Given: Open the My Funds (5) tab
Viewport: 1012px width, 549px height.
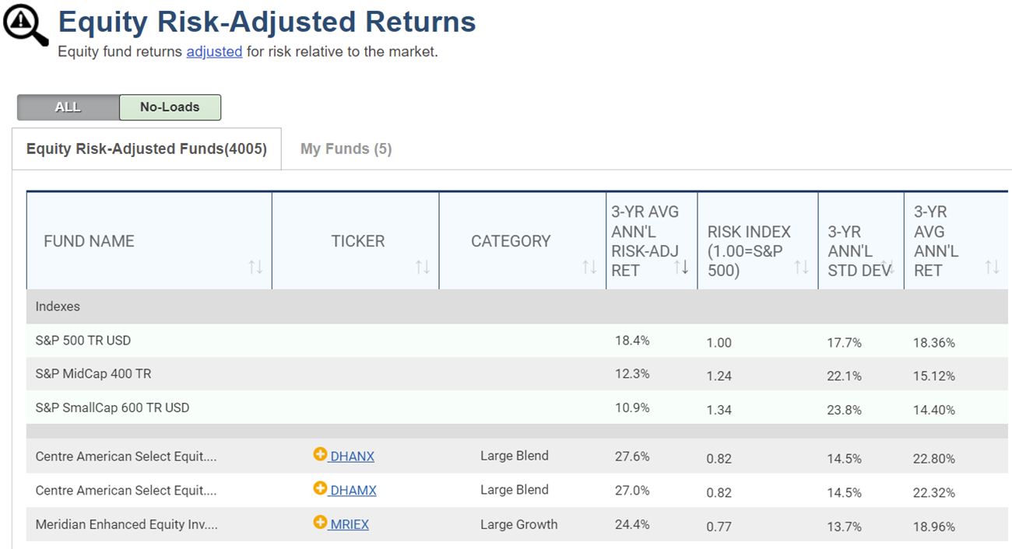Looking at the screenshot, I should tap(346, 149).
